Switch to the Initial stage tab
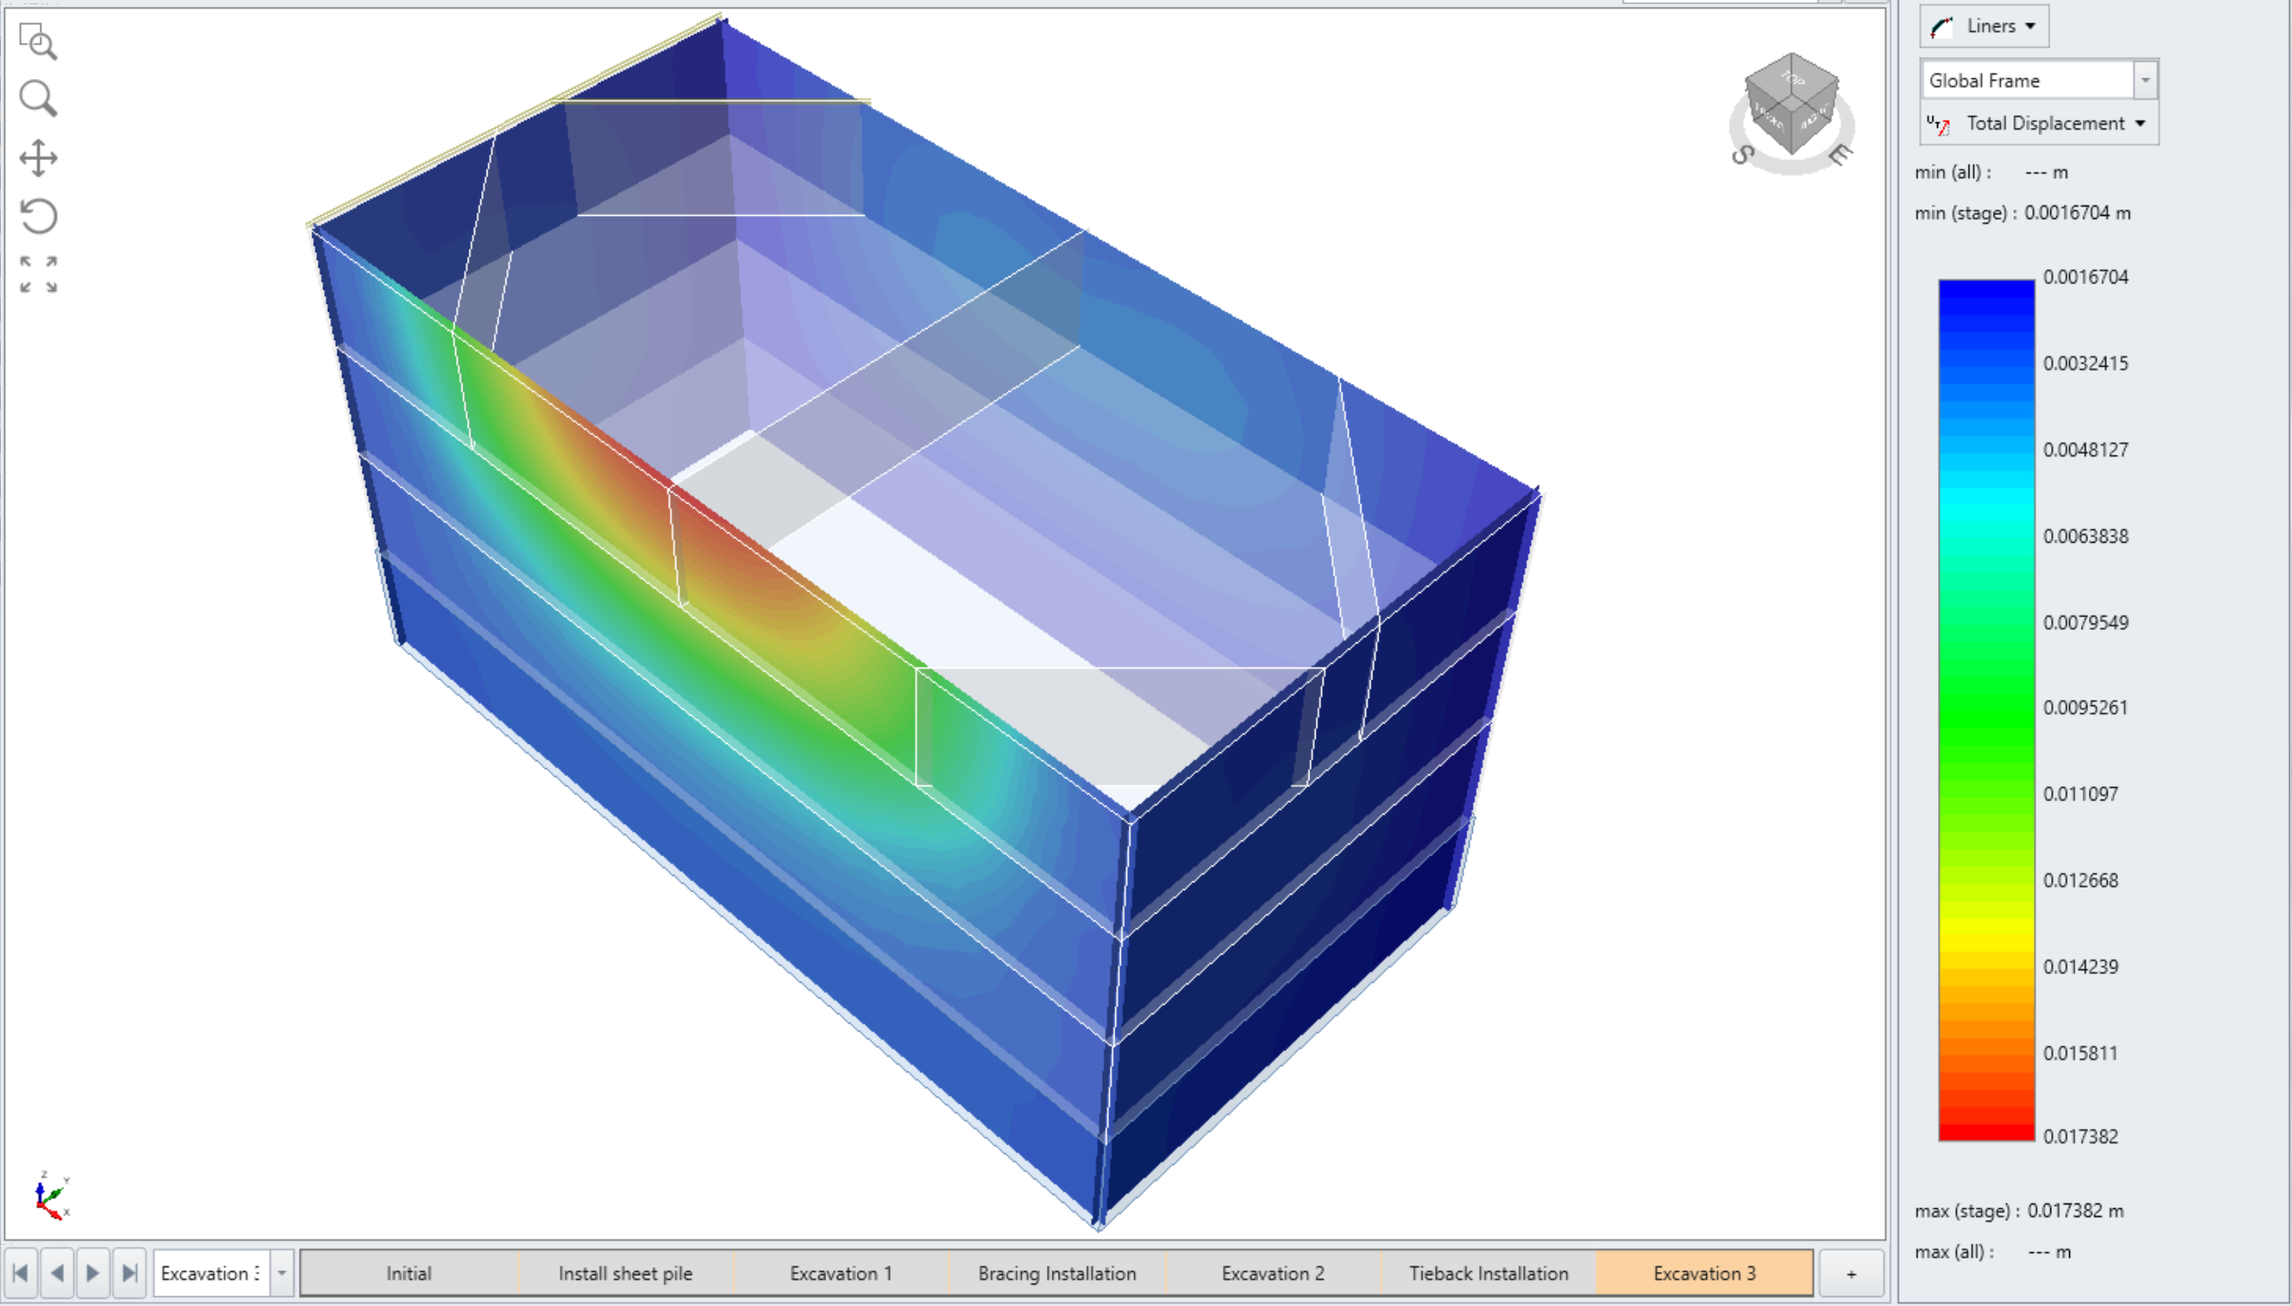This screenshot has width=2292, height=1306. tap(409, 1274)
